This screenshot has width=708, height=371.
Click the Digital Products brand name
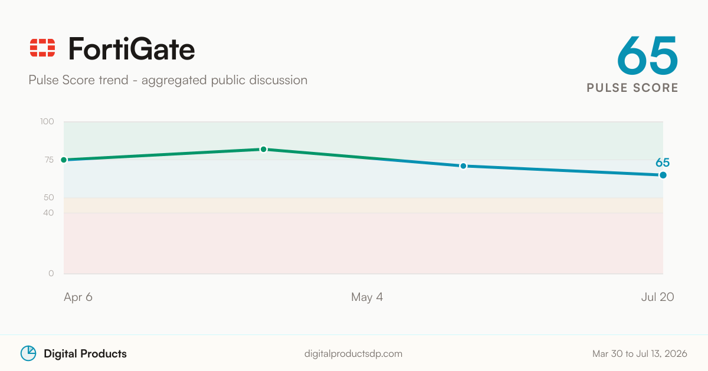(x=85, y=354)
